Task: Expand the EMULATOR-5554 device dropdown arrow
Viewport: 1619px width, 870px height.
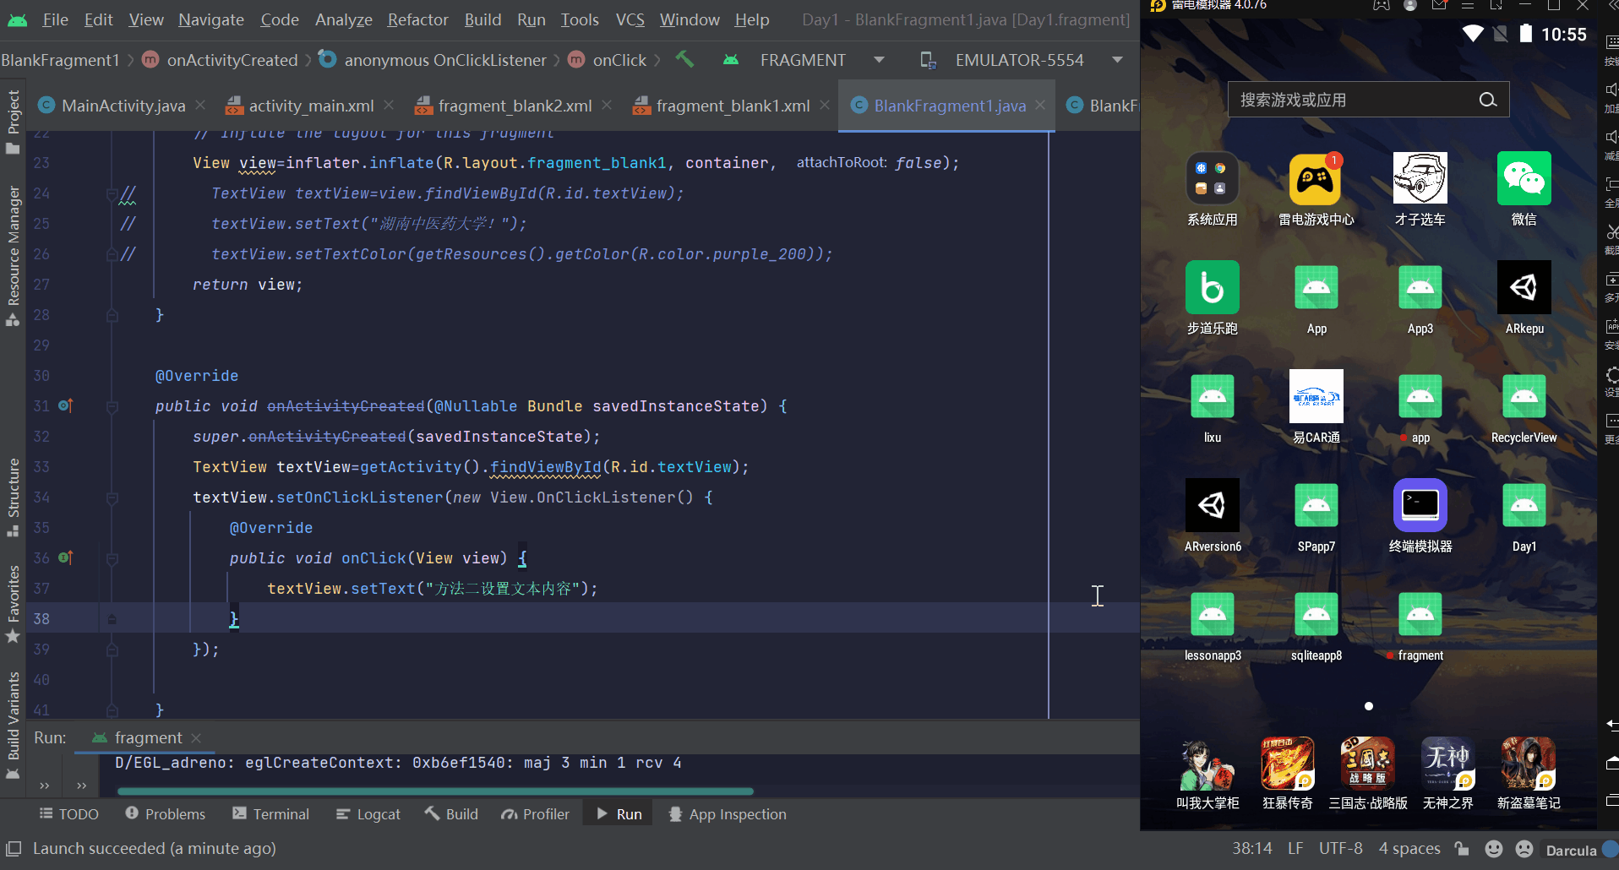Action: click(x=1117, y=60)
